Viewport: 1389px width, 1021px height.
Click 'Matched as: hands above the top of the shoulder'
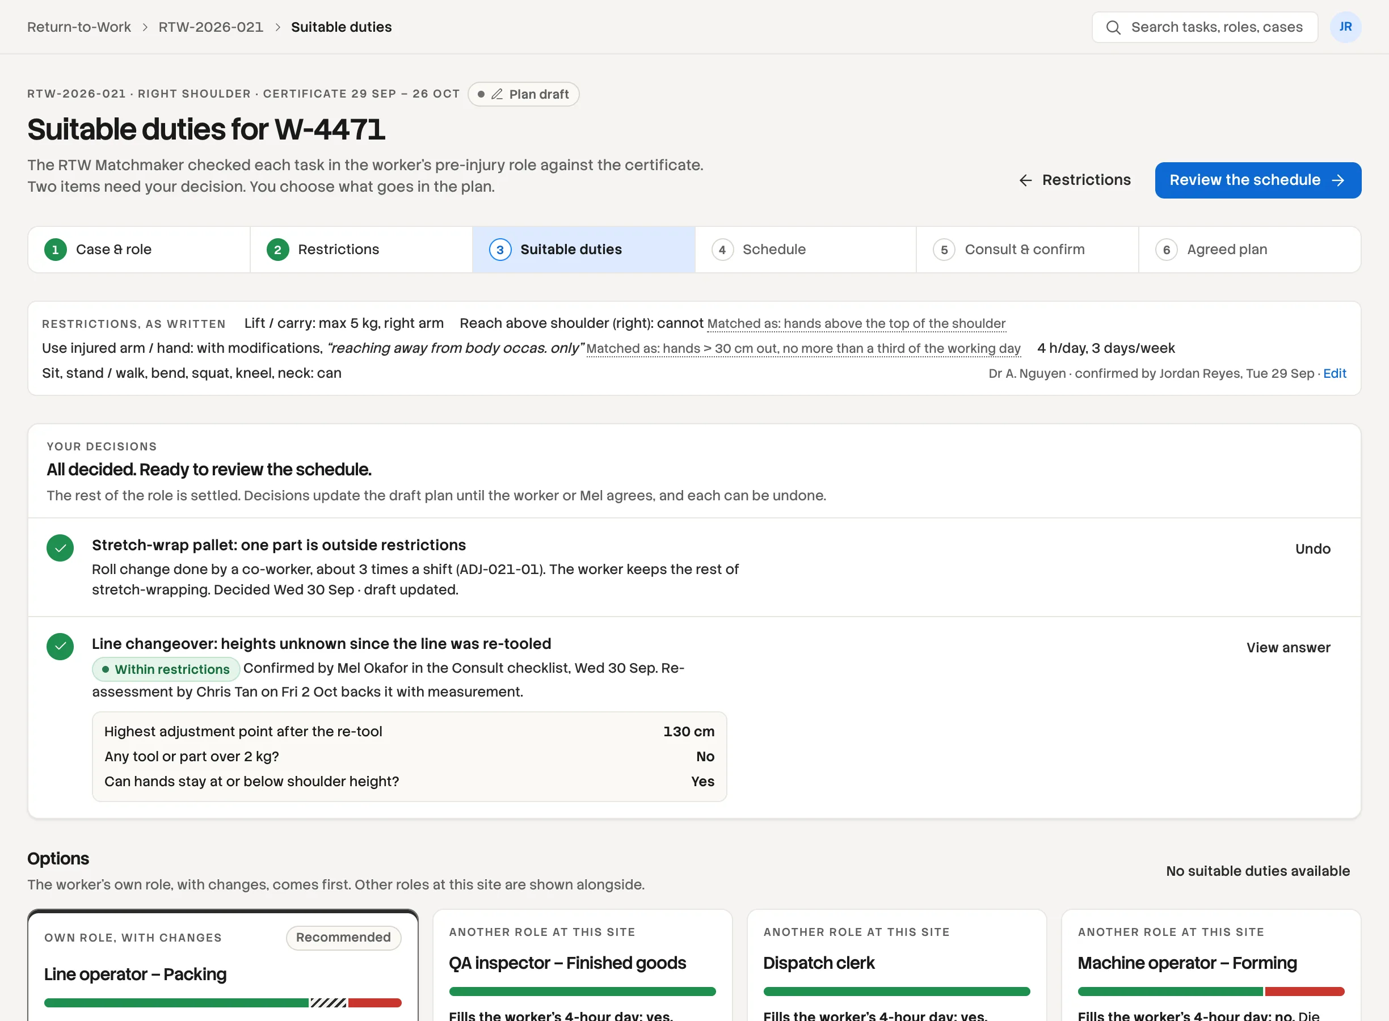(x=856, y=323)
